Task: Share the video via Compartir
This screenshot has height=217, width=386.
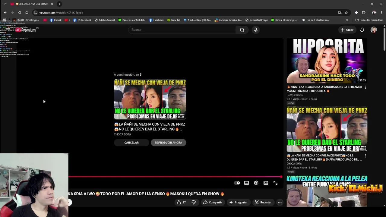Action: (x=213, y=202)
